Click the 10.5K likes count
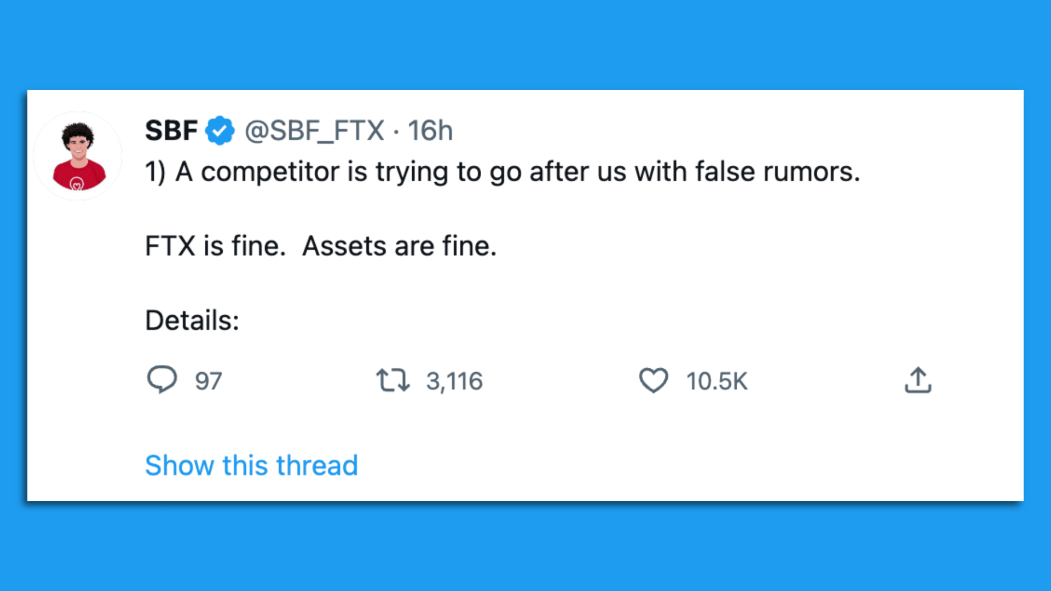1051x591 pixels. point(717,381)
